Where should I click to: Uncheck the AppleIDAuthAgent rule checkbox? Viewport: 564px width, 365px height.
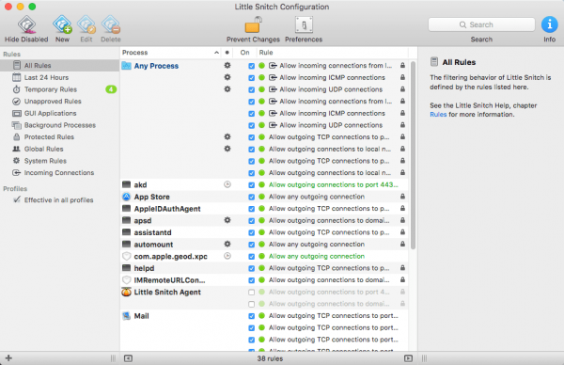[x=251, y=209]
